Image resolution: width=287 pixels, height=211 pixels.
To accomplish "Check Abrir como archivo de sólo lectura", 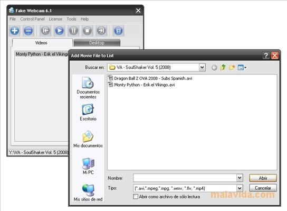I will (136, 197).
